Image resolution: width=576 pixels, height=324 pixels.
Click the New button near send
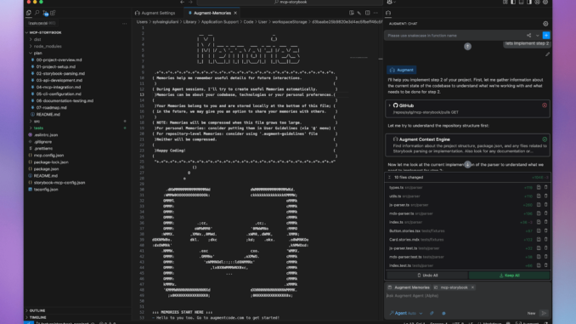531,313
